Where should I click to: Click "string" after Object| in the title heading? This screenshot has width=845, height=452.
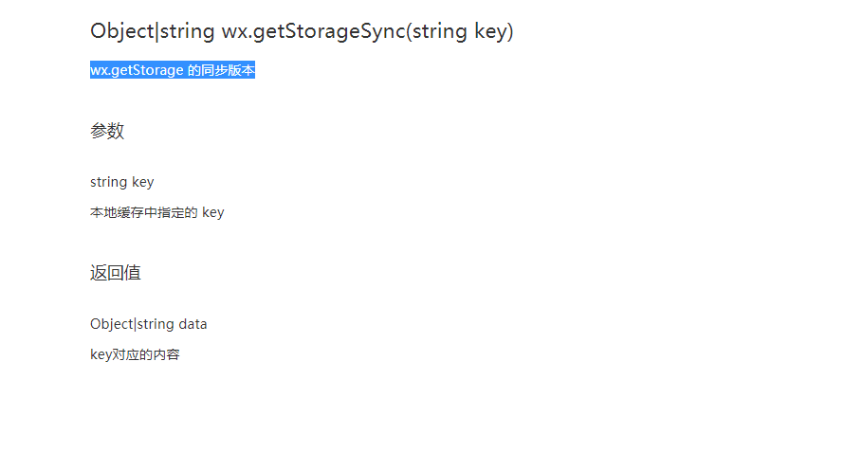click(187, 31)
